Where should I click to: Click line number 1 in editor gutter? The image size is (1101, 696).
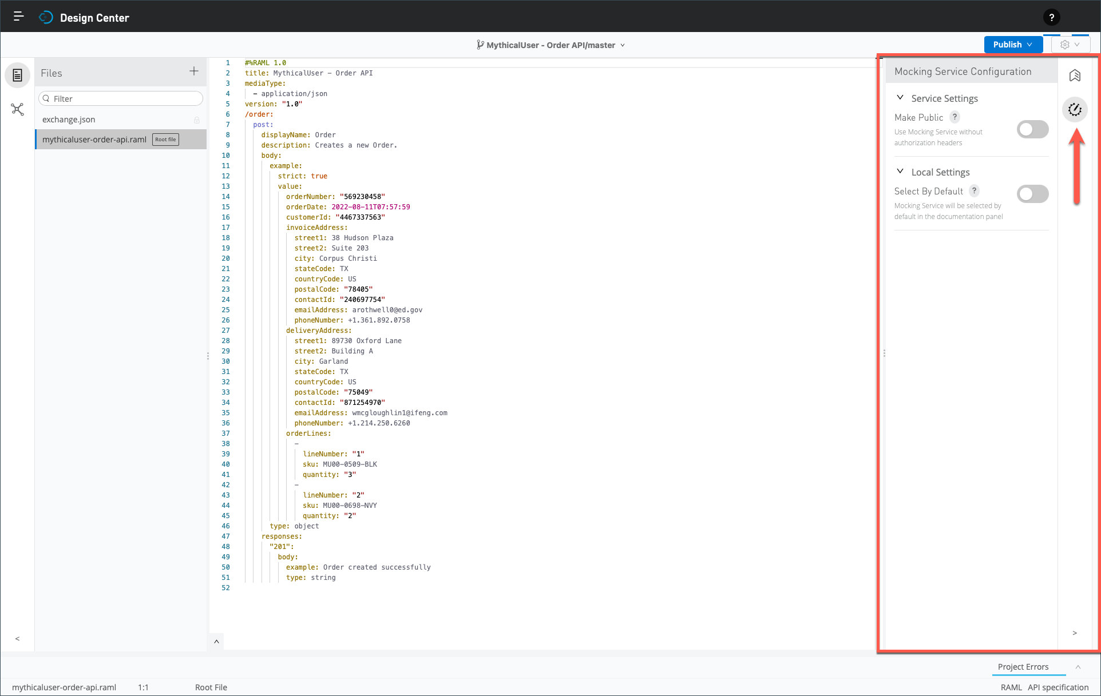(x=227, y=63)
